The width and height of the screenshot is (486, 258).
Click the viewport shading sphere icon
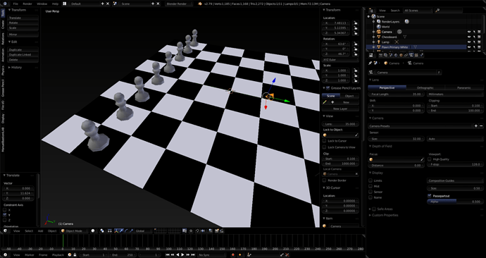(93, 231)
